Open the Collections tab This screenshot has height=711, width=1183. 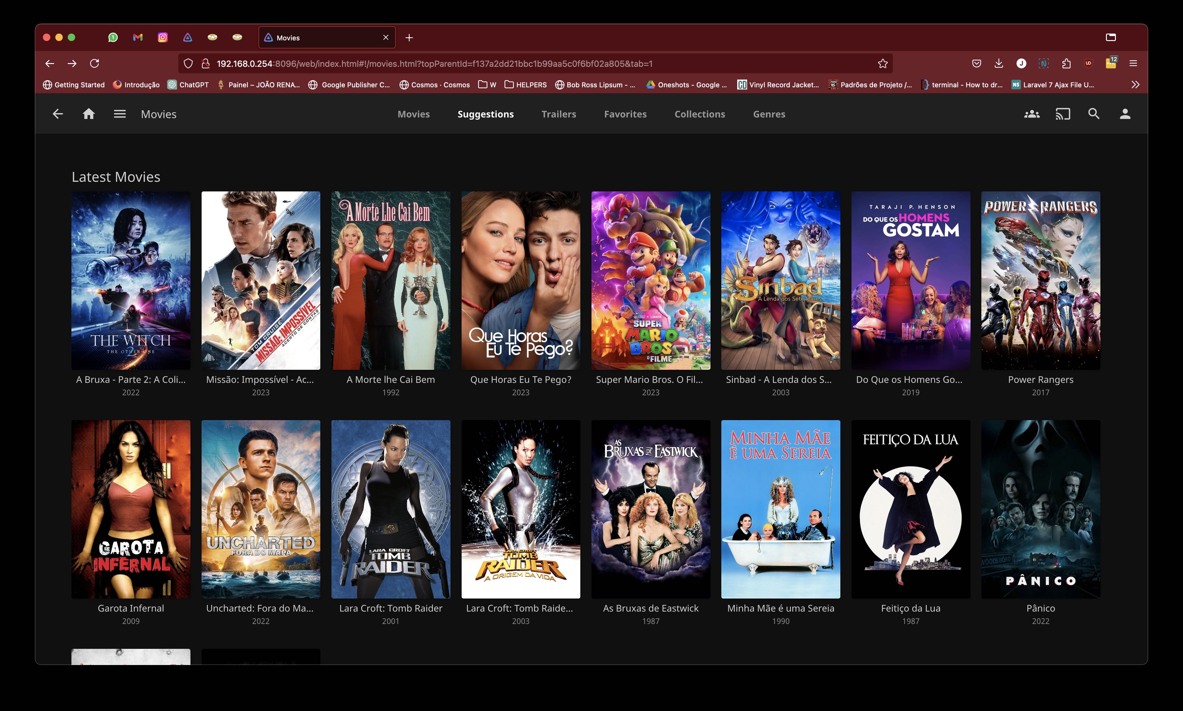(x=699, y=114)
